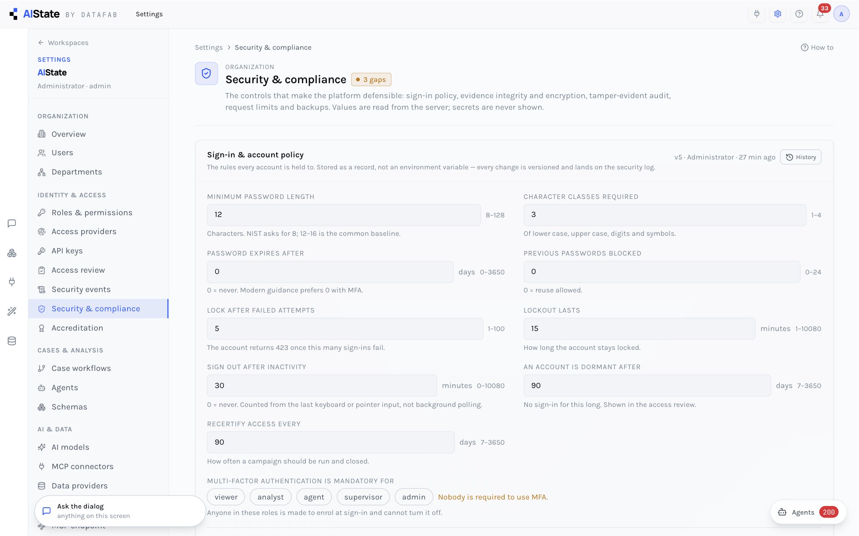Focus Lock after failed attempts field

(x=345, y=328)
